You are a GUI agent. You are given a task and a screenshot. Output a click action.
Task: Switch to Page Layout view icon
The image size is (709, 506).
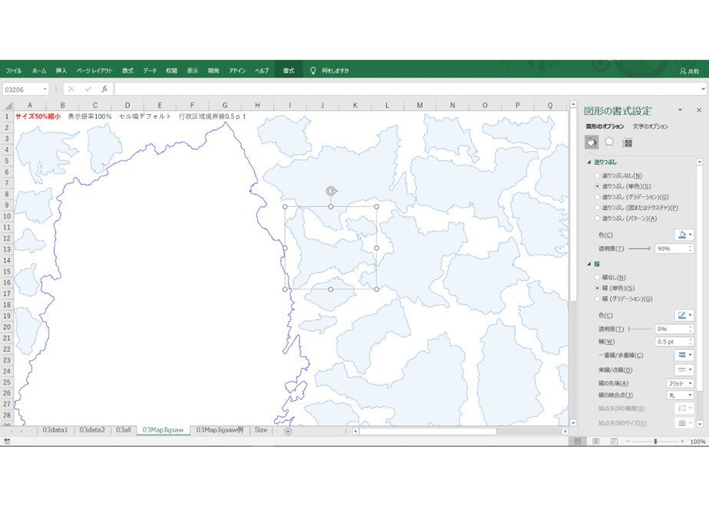click(x=596, y=442)
